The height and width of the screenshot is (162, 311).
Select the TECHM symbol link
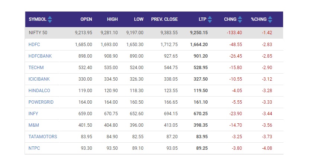coord(36,68)
